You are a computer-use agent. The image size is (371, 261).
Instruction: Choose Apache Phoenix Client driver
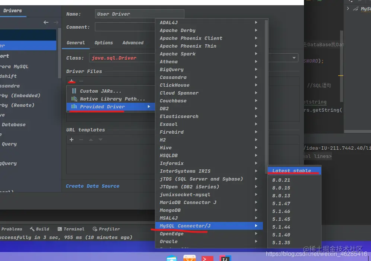(209, 38)
